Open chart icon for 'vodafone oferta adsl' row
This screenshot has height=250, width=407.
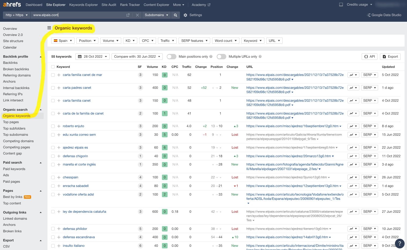(353, 195)
